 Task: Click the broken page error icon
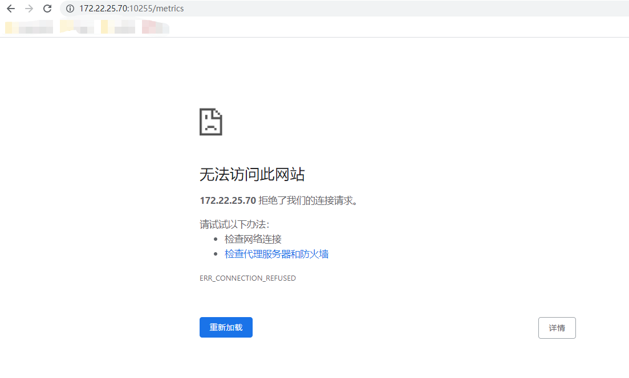click(211, 121)
